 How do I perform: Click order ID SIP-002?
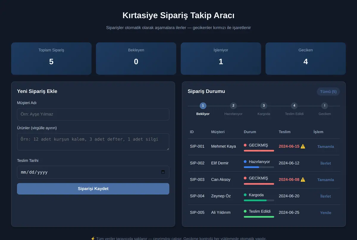click(197, 163)
